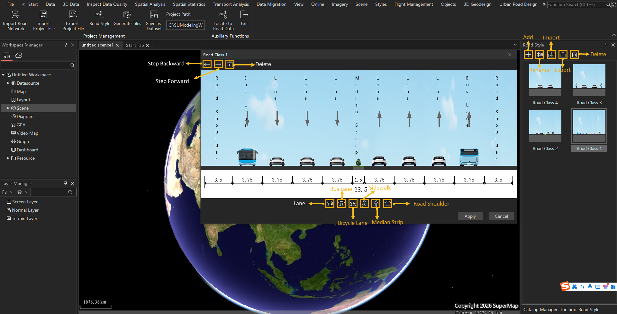Open the Transport Analysis ribbon tab
This screenshot has height=314, width=617.
(231, 4)
